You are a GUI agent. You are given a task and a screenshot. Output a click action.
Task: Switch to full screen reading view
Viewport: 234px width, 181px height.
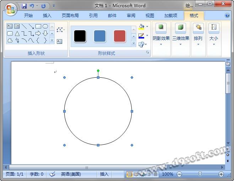click(136, 174)
